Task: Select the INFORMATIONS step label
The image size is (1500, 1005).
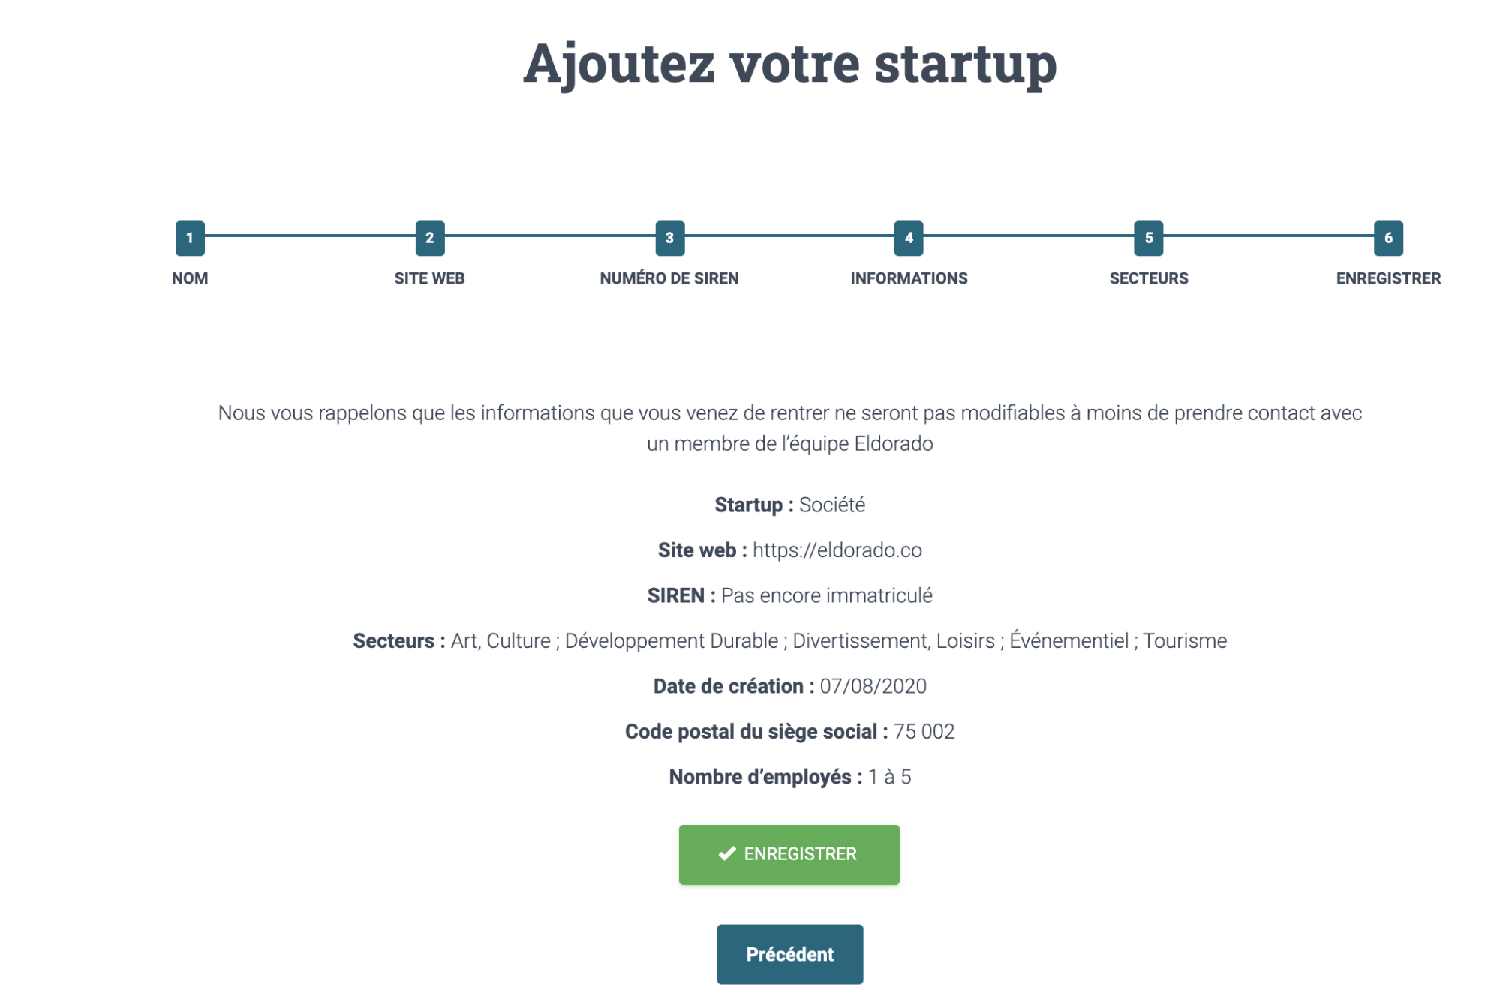Action: click(x=909, y=278)
